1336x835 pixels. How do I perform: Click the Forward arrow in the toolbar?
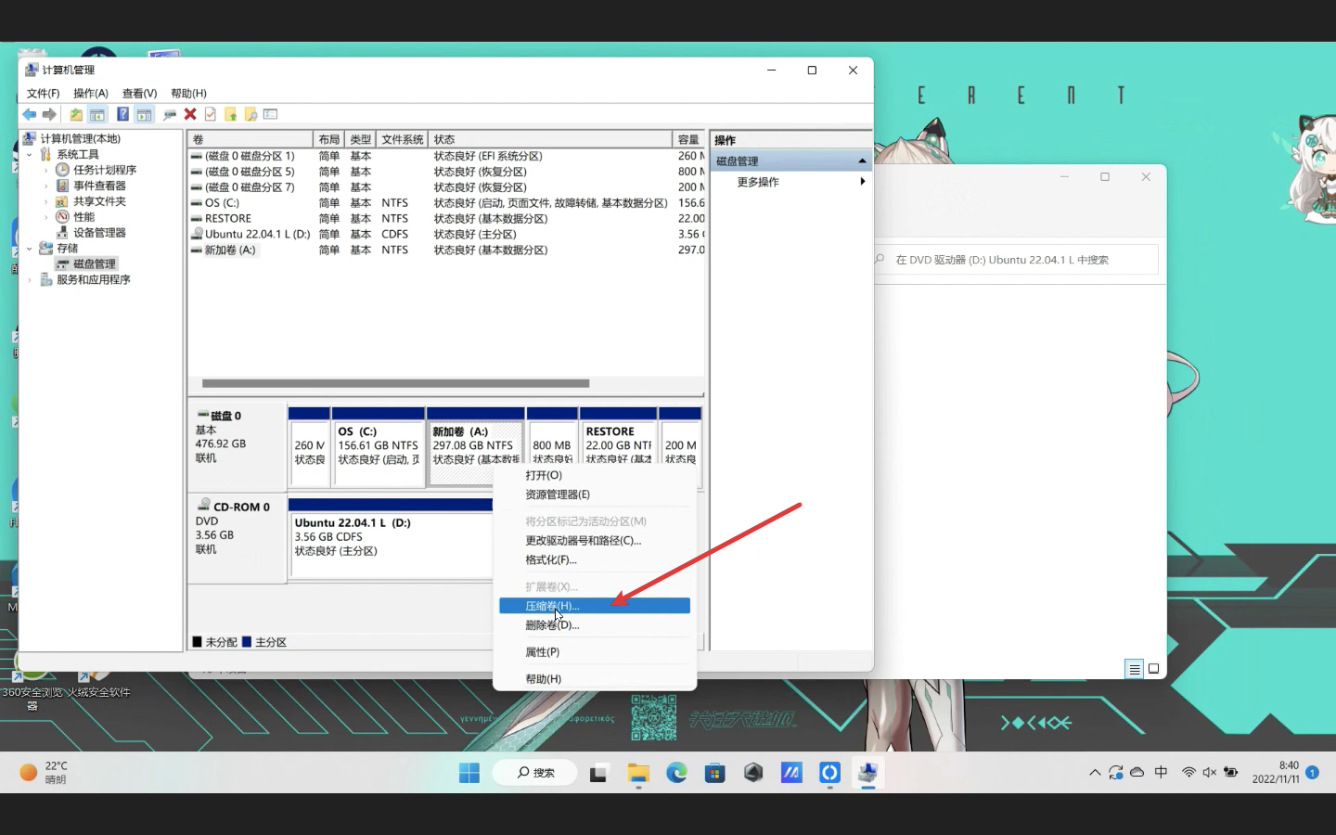click(x=50, y=114)
